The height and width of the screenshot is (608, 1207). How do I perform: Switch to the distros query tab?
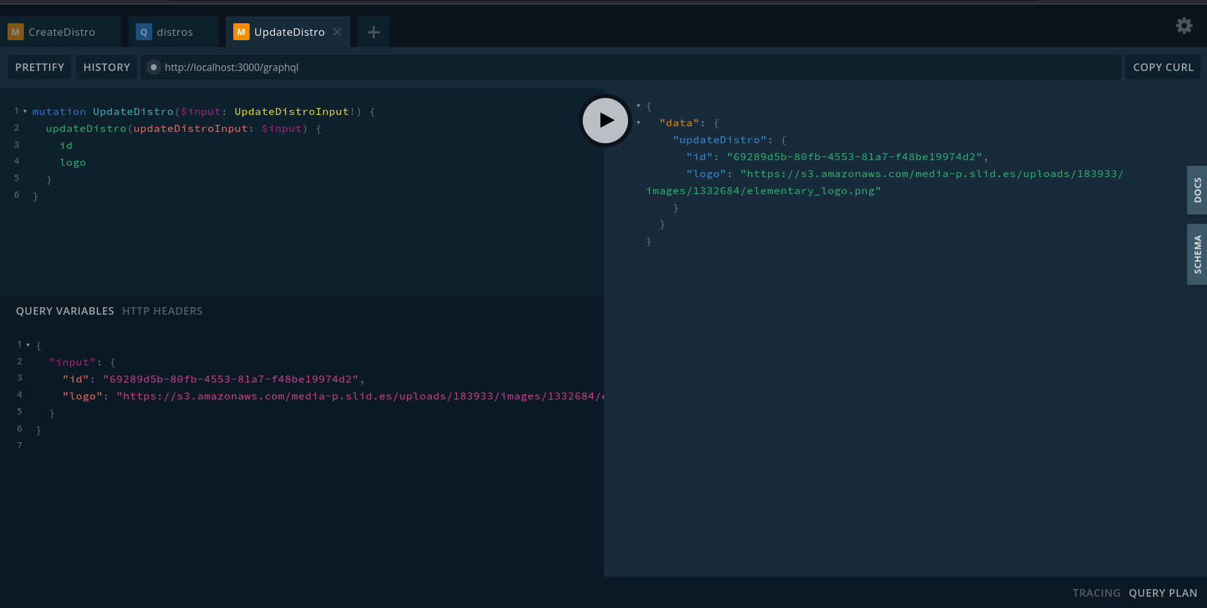click(173, 32)
